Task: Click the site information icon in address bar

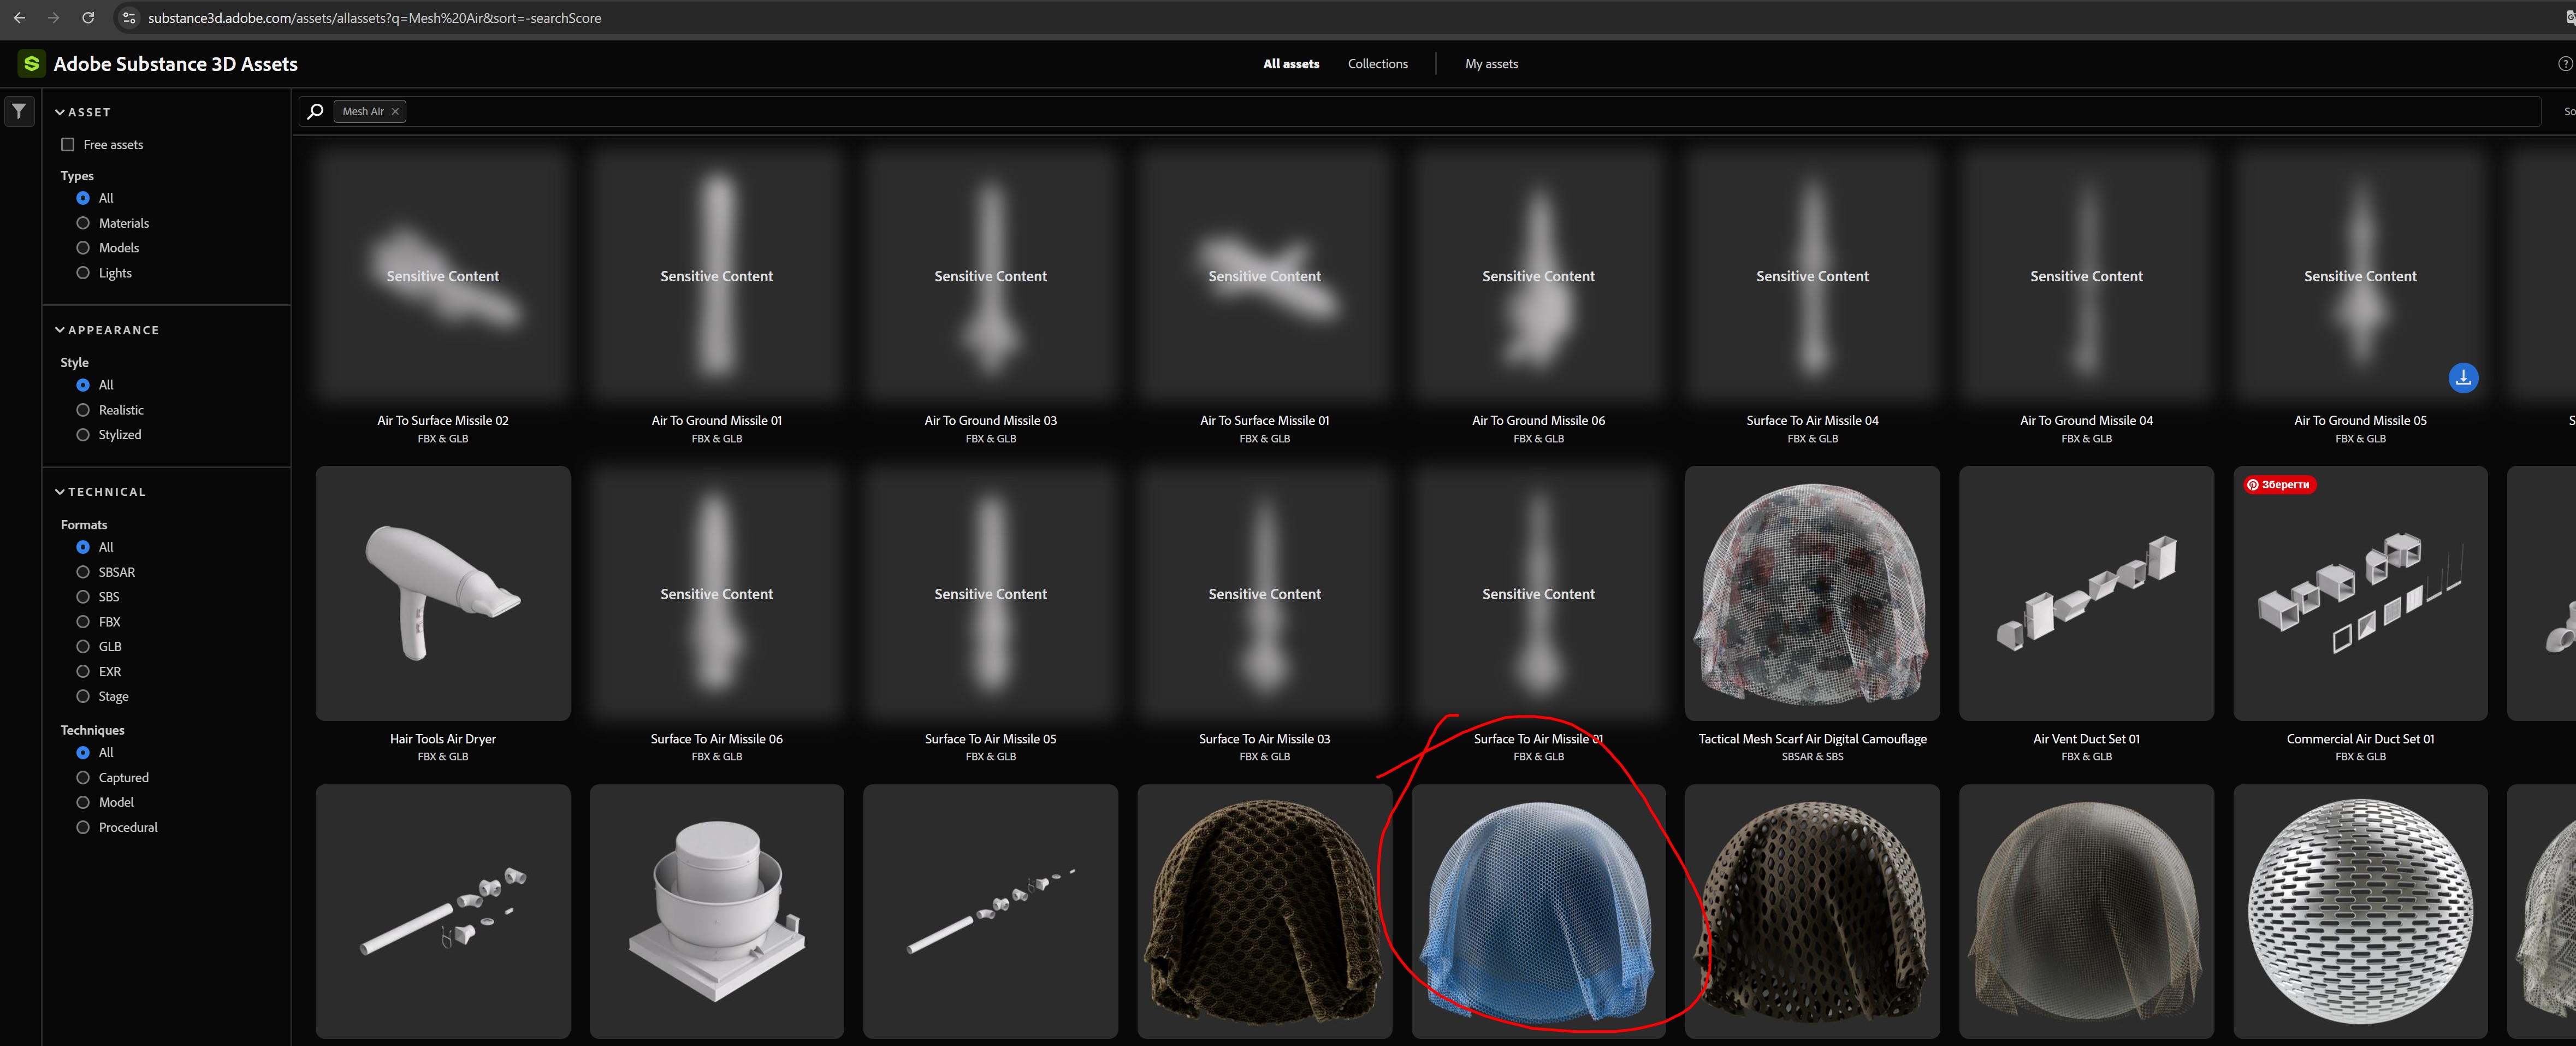Action: [129, 18]
